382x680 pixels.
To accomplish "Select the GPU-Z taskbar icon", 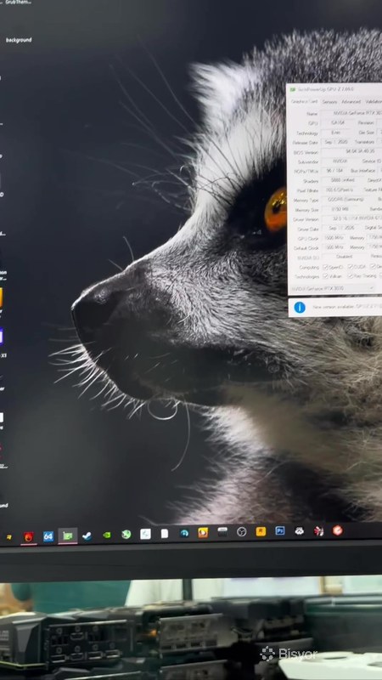I will pos(68,536).
